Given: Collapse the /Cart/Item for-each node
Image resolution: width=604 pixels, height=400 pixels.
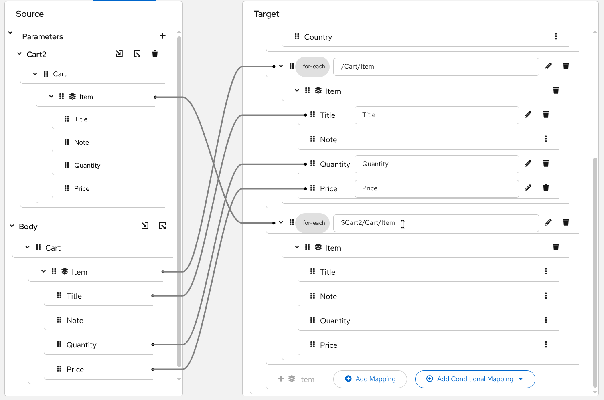Looking at the screenshot, I should tap(281, 66).
